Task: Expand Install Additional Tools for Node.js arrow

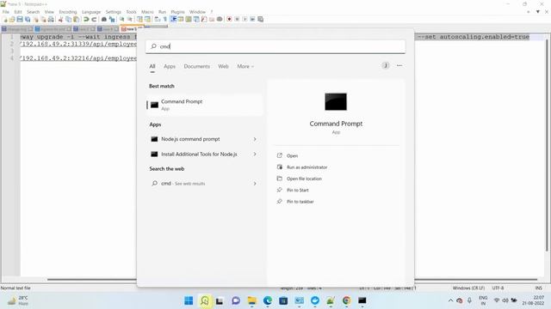Action: [255, 154]
